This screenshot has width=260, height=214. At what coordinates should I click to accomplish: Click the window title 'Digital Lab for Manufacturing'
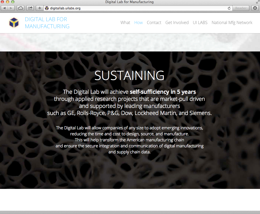point(130,2)
